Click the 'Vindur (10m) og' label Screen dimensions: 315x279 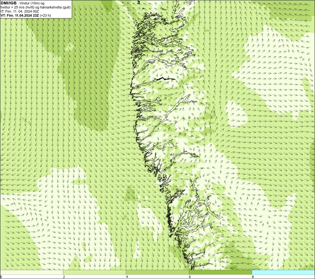coord(32,3)
